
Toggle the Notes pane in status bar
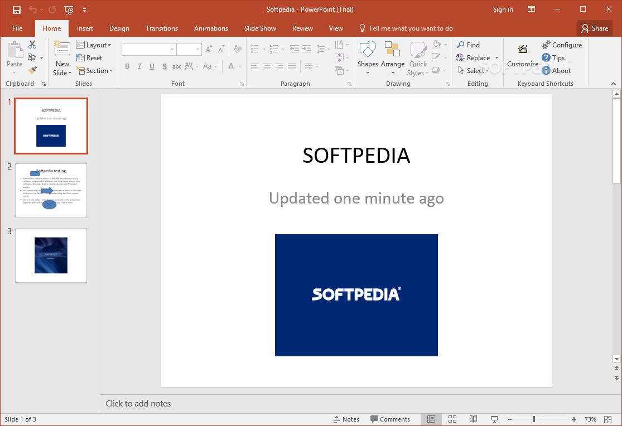tap(346, 419)
